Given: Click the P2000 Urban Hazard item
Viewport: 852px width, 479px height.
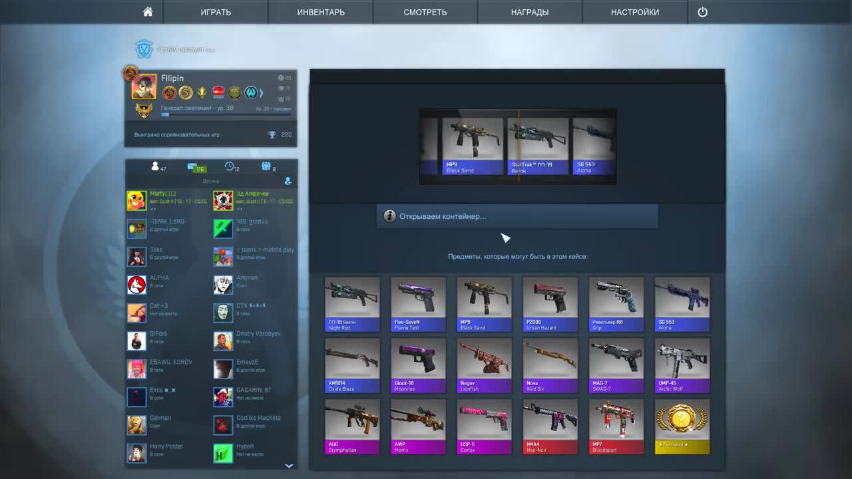Looking at the screenshot, I should click(x=550, y=305).
